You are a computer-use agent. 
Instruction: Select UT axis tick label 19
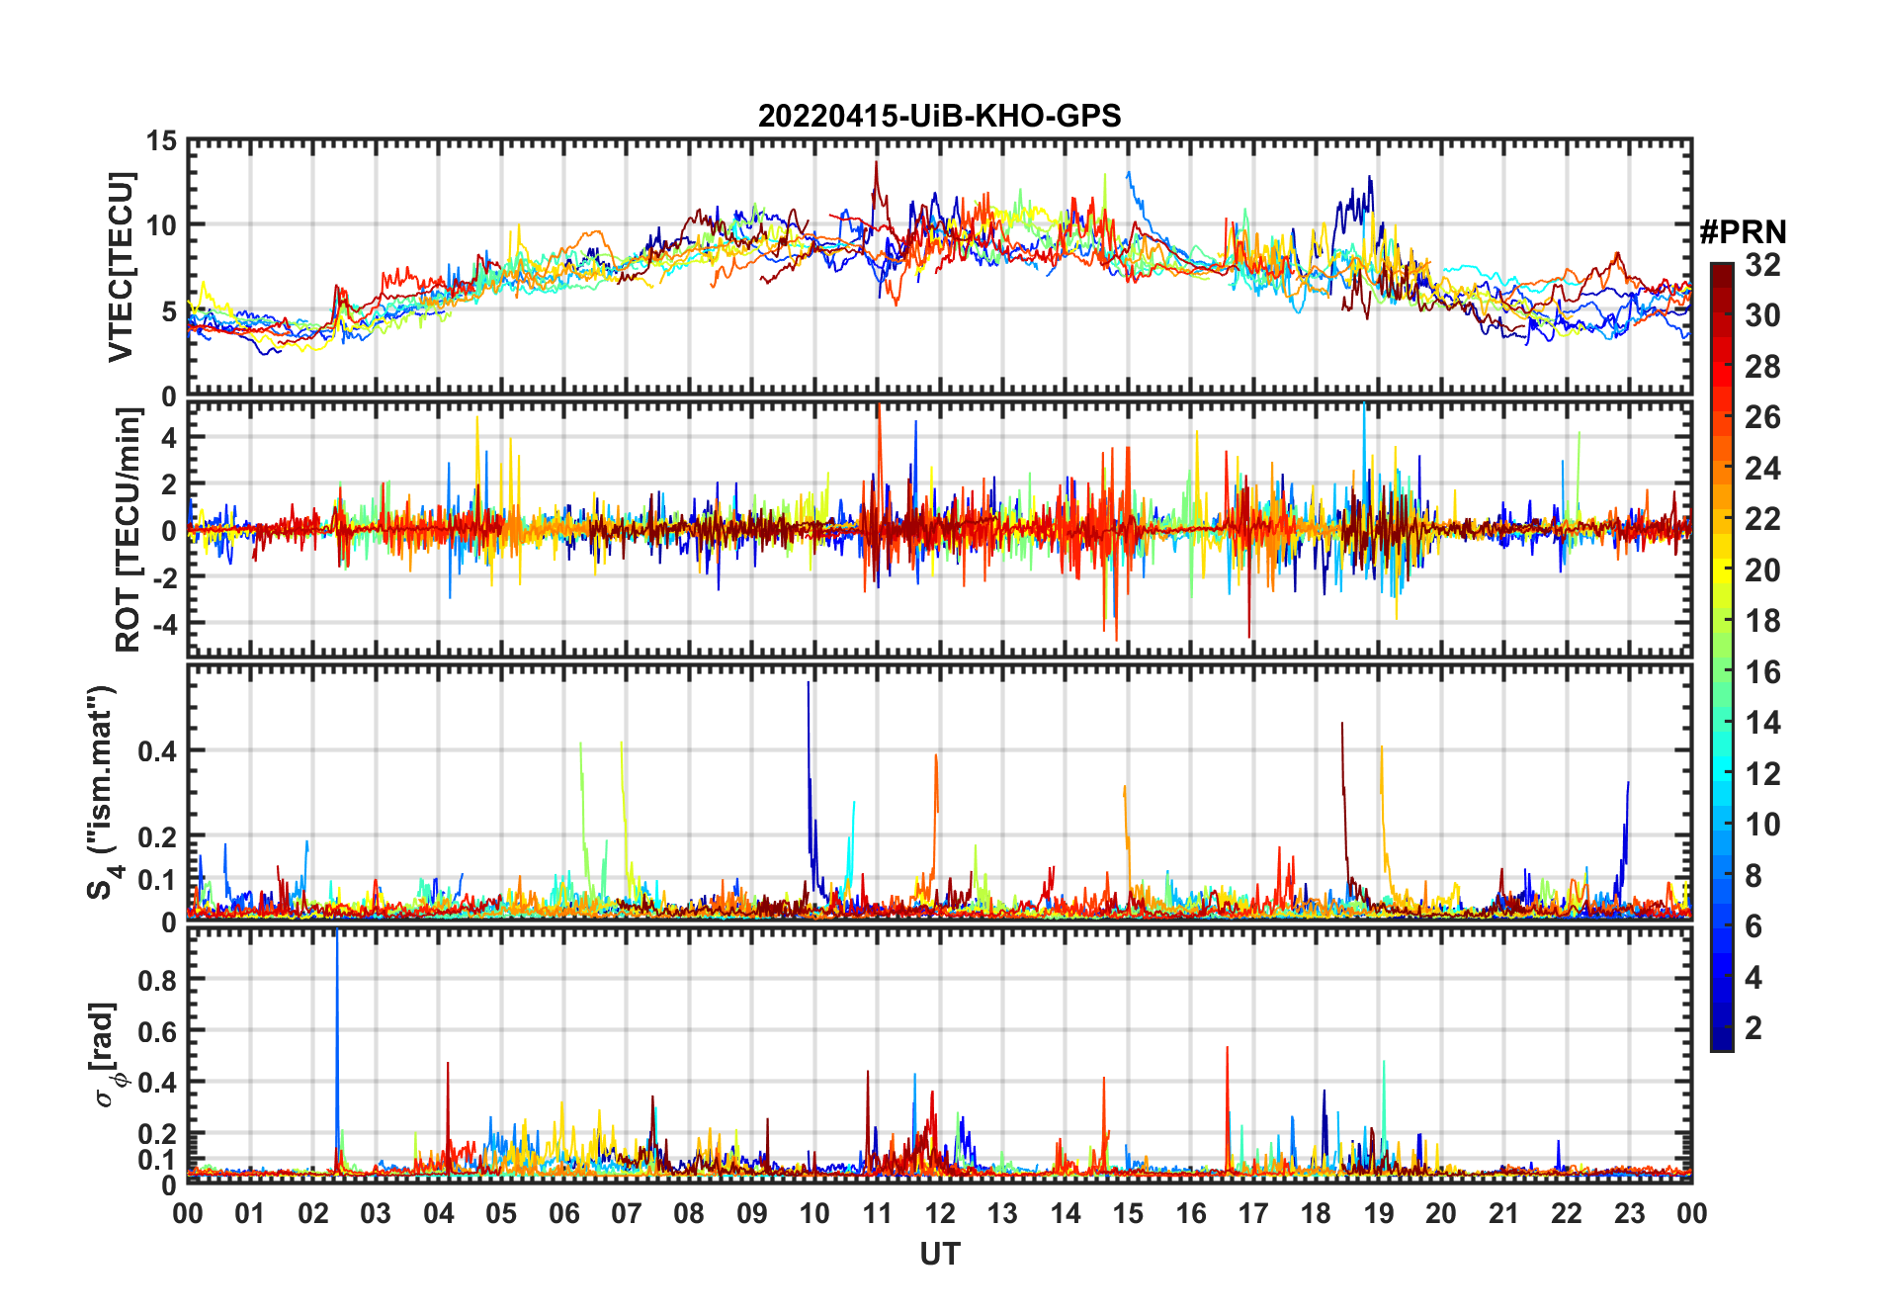pos(1379,1213)
